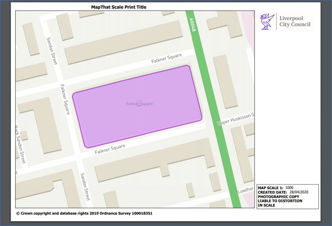Screen dimensions: 332x226
Task: Click the Lowther street label
Action: [x=246, y=190]
